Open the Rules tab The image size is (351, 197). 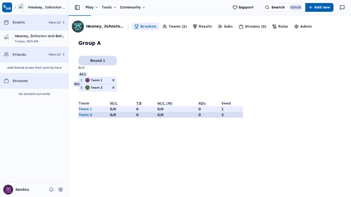pyautogui.click(x=280, y=26)
